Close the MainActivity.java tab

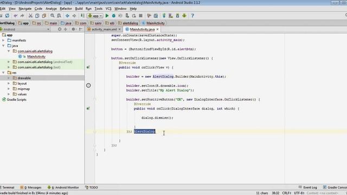157,29
